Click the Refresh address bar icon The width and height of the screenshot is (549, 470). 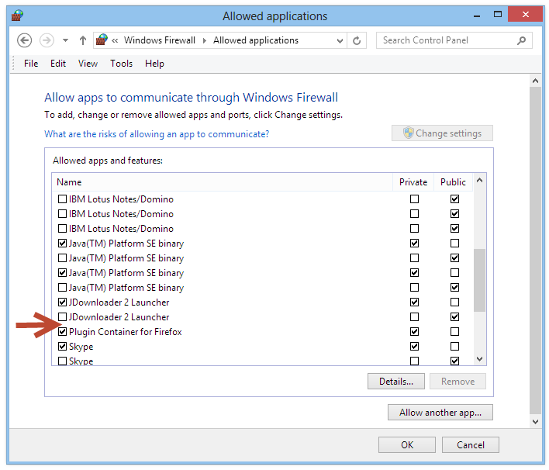point(357,40)
